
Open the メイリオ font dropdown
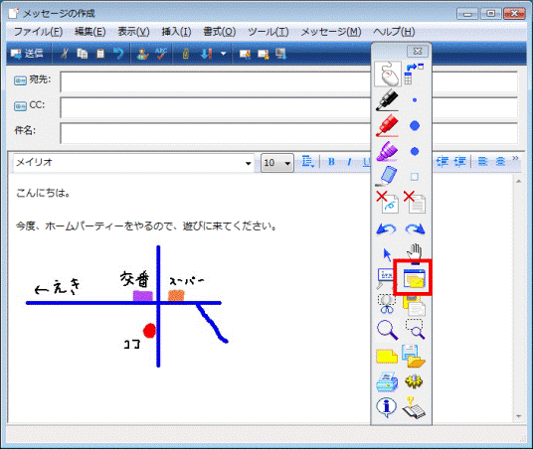click(249, 163)
